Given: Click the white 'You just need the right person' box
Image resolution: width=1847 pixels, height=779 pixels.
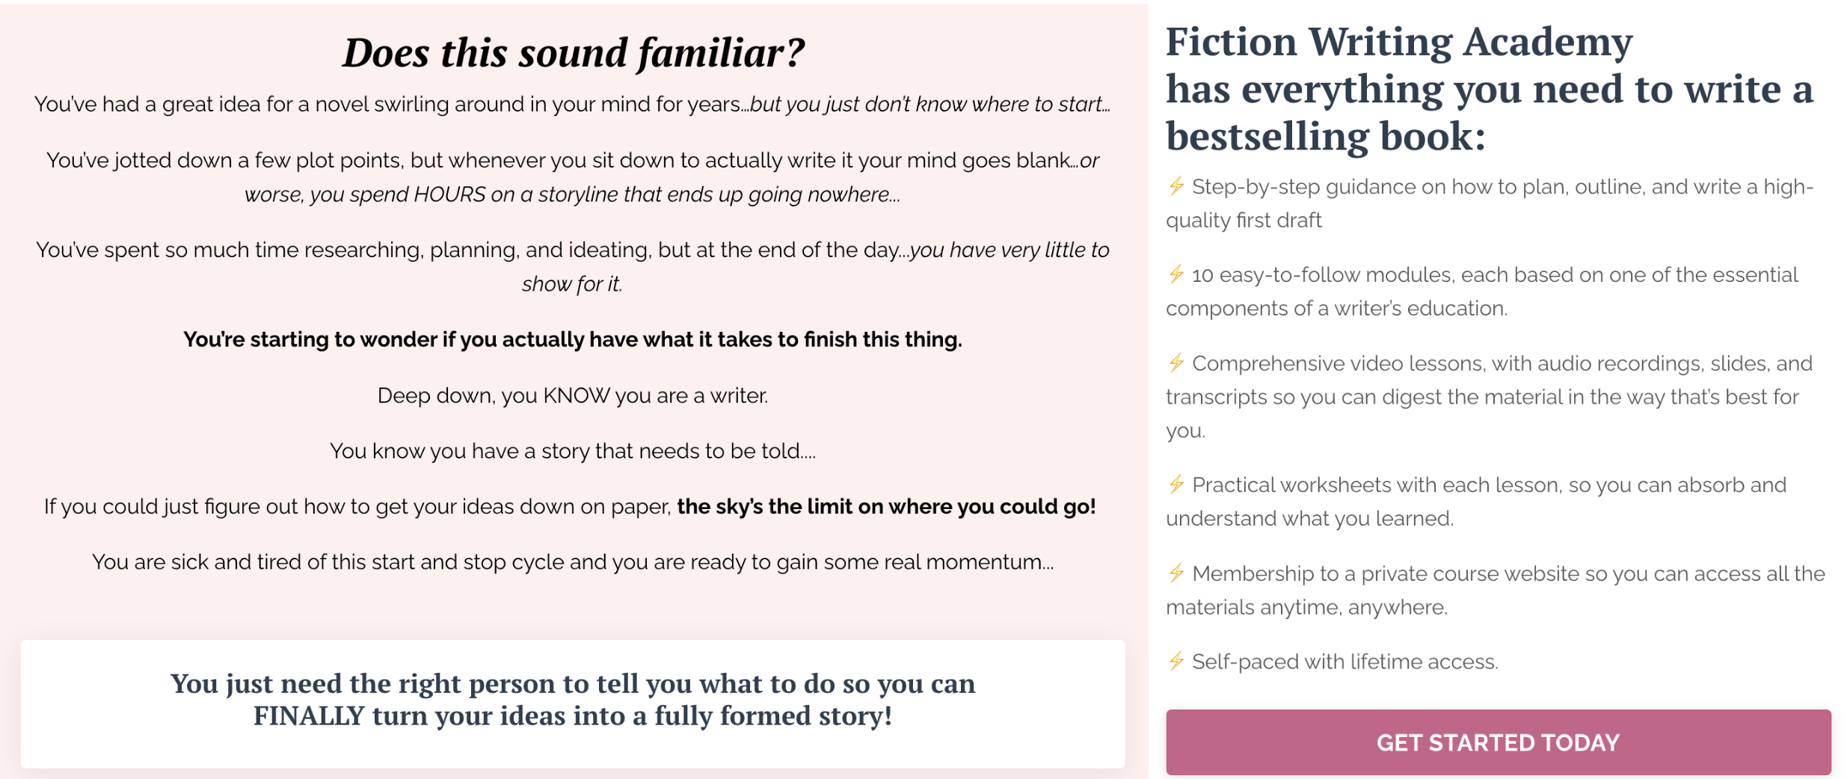Looking at the screenshot, I should tap(573, 703).
